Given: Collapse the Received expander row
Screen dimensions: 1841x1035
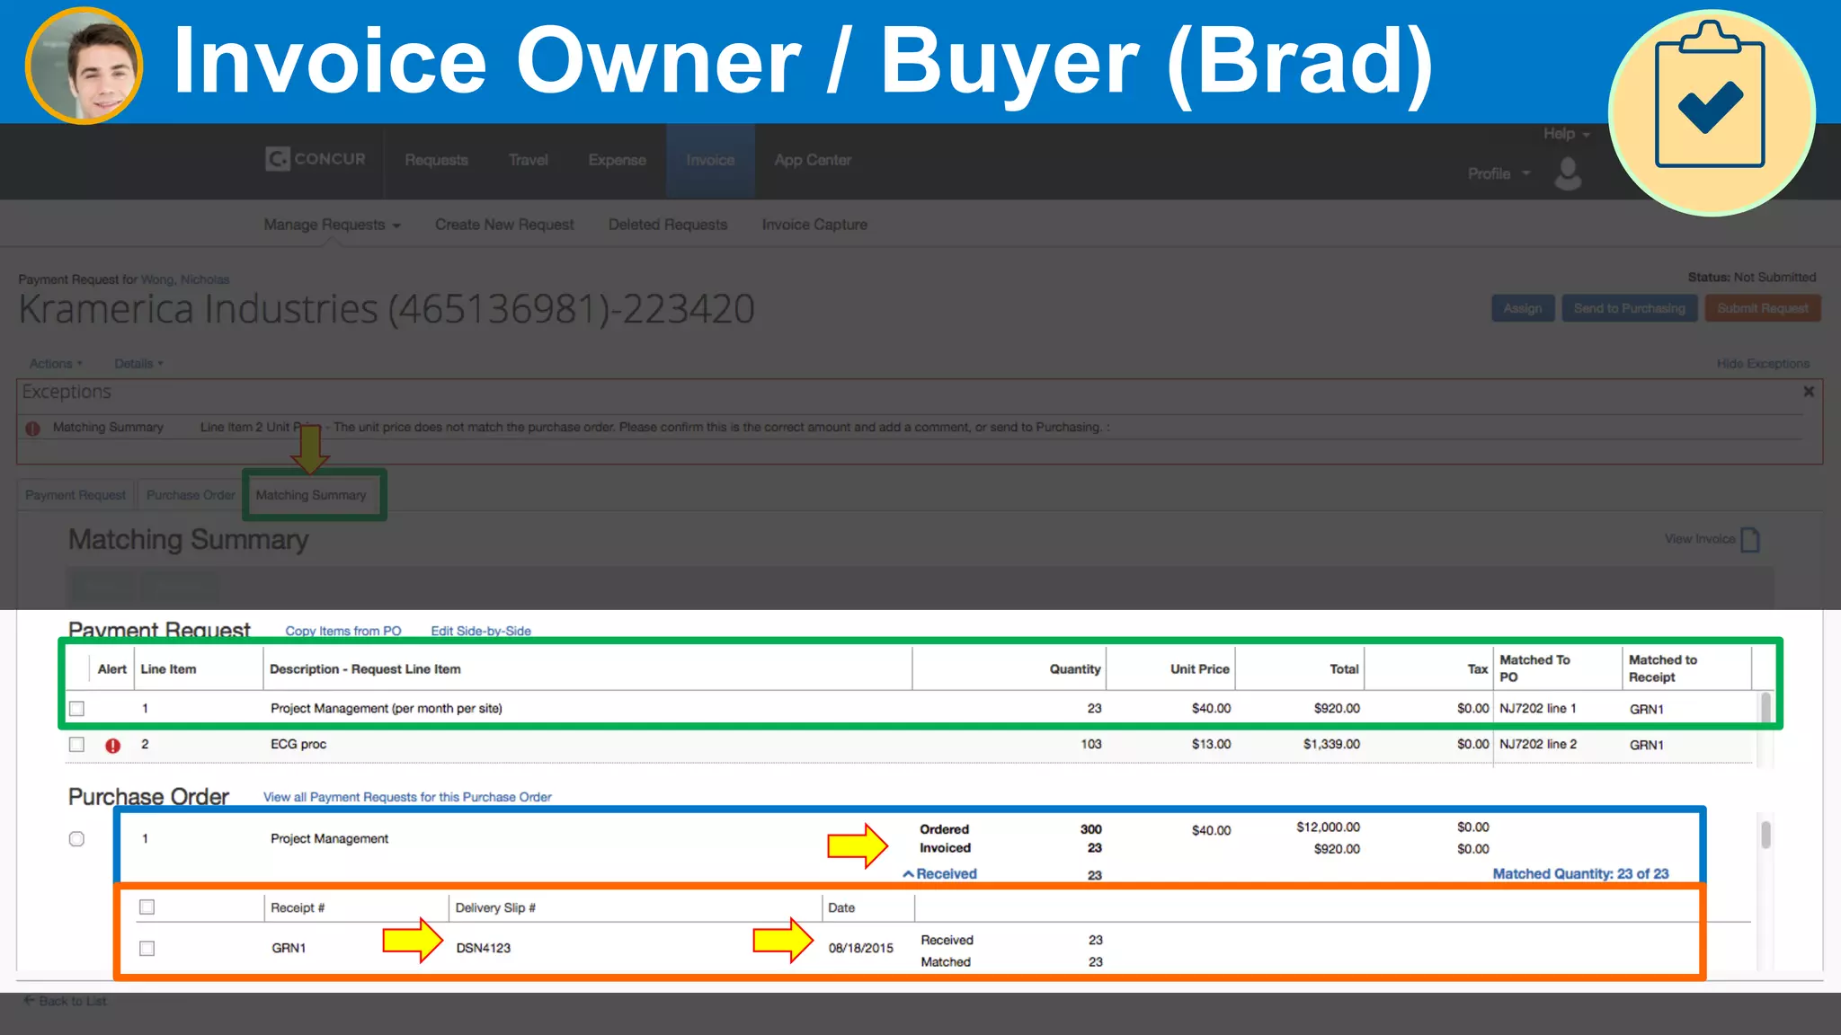Looking at the screenshot, I should click(x=940, y=873).
